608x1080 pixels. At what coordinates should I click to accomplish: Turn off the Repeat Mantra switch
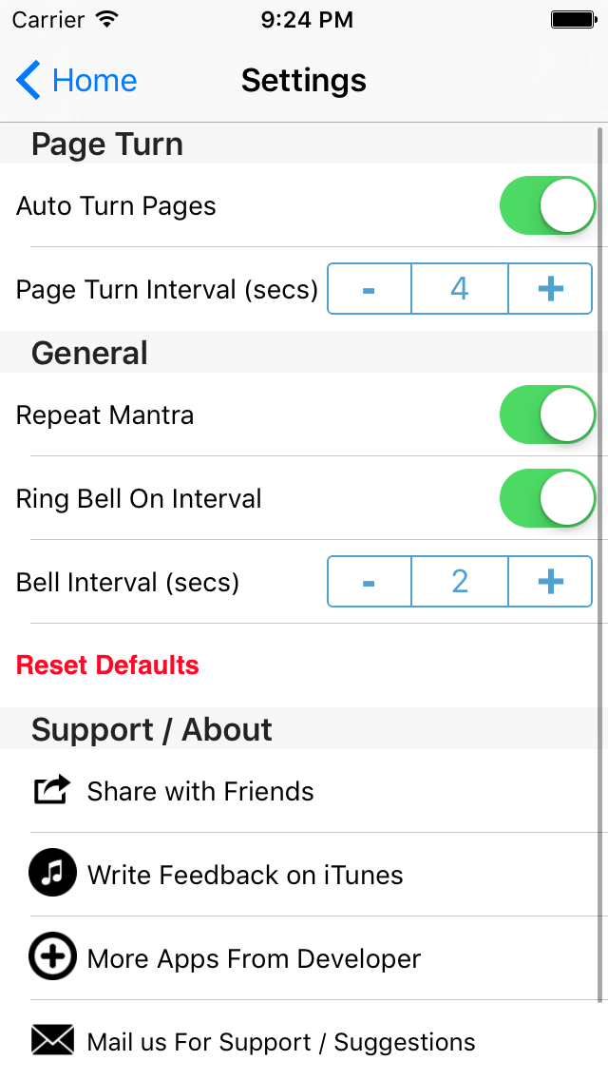pyautogui.click(x=547, y=415)
